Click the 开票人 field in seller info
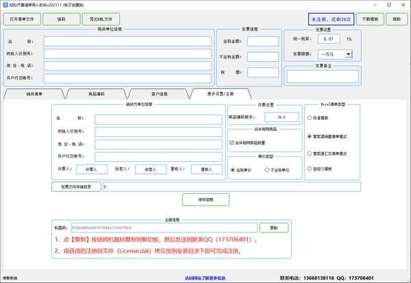 [92, 169]
